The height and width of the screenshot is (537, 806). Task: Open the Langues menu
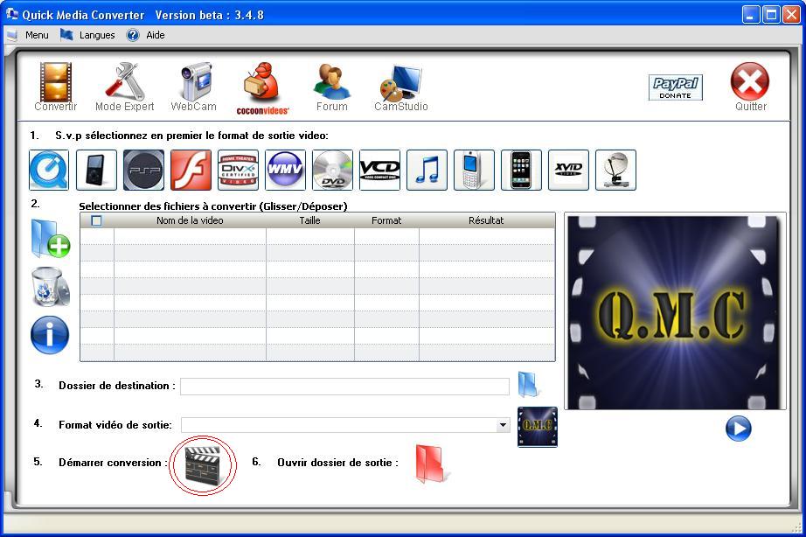click(97, 35)
